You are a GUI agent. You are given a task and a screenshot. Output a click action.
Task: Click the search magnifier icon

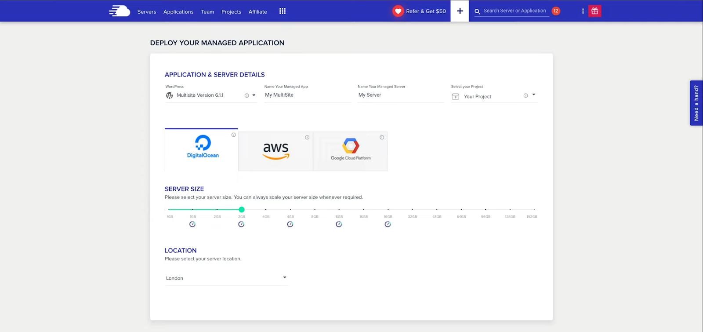(477, 11)
